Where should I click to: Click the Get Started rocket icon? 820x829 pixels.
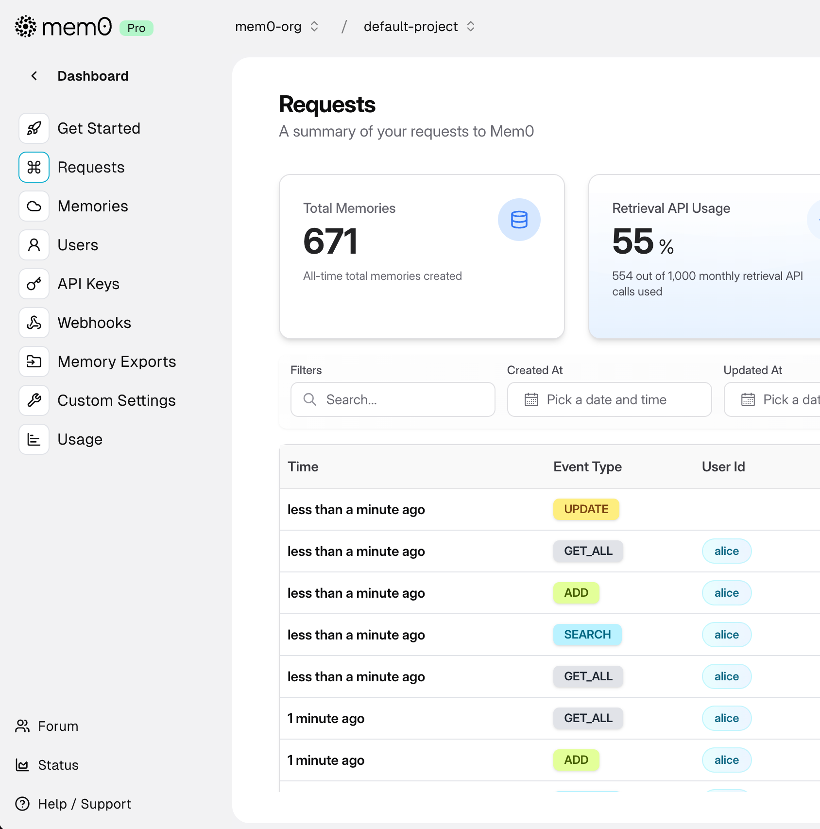(x=34, y=128)
